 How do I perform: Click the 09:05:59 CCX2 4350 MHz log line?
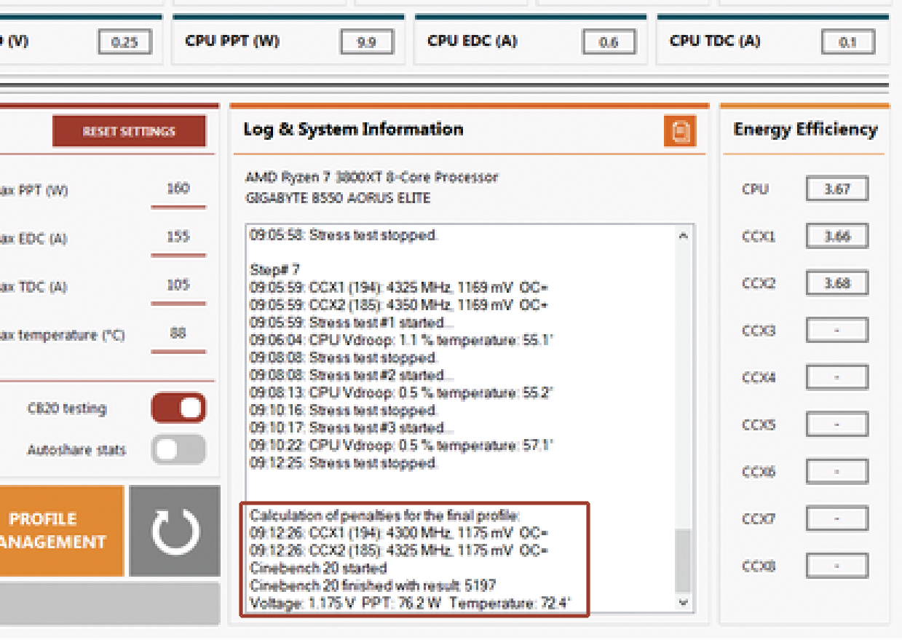click(399, 304)
